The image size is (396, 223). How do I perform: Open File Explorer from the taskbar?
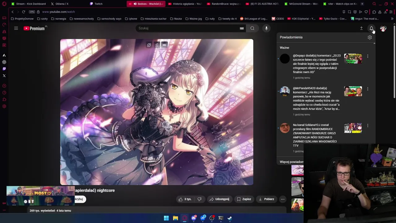(x=175, y=218)
